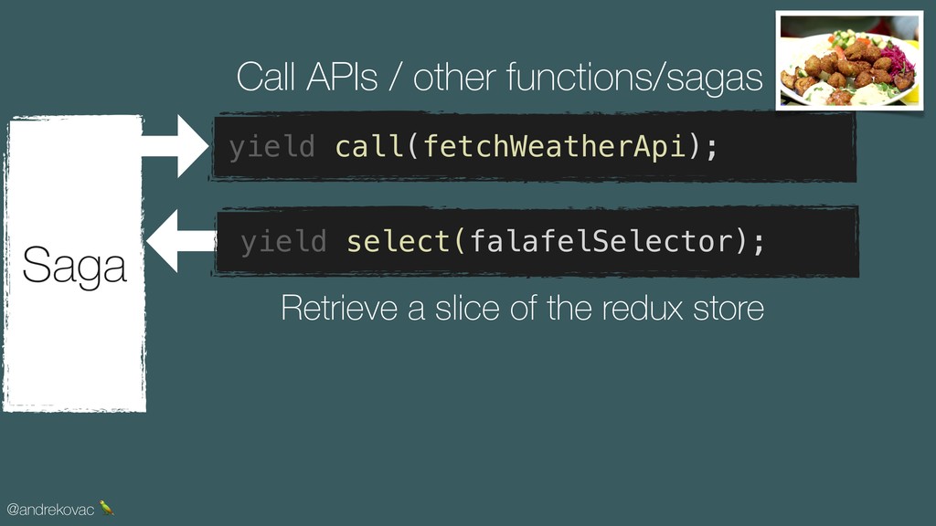Image resolution: width=936 pixels, height=526 pixels.
Task: Click the word redux in the caption
Action: (x=642, y=309)
